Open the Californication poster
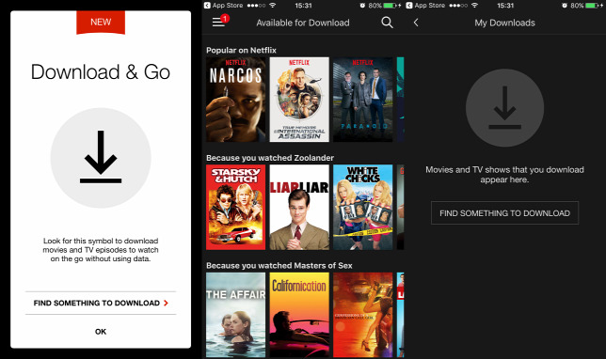 299,315
